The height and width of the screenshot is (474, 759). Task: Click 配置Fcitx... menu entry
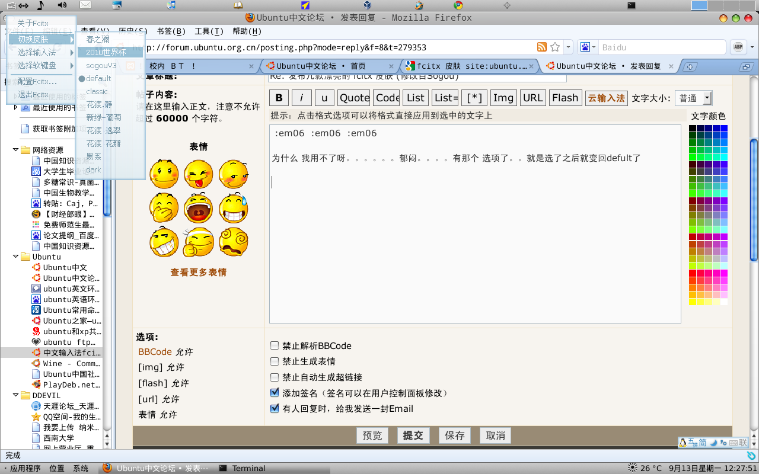[41, 81]
